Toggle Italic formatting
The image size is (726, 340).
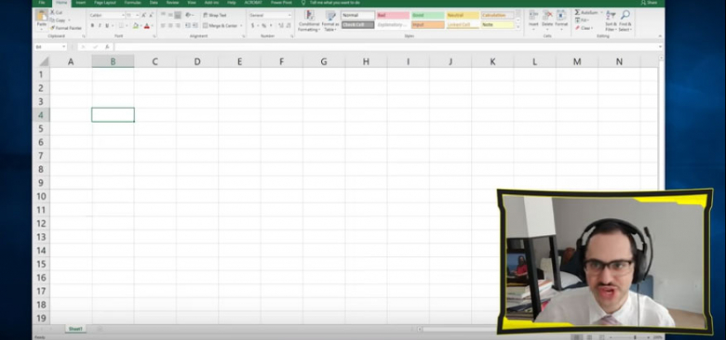[100, 26]
